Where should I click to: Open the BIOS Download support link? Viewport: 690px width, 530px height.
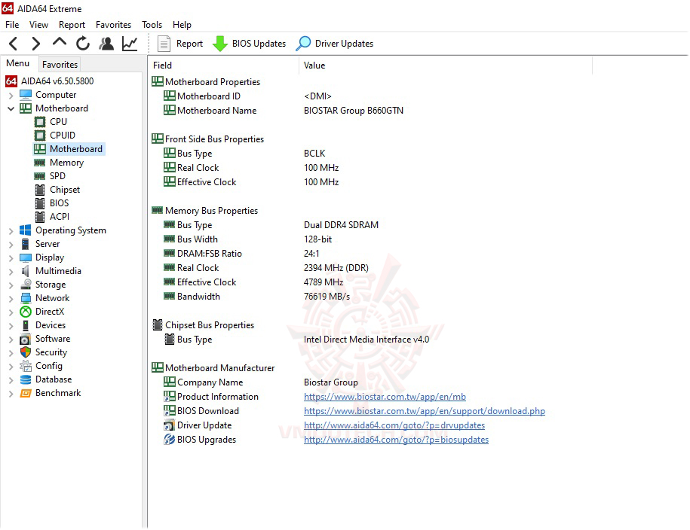pos(425,411)
